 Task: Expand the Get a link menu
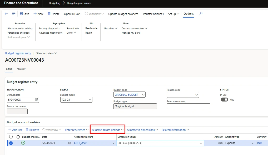pyautogui.click(x=111, y=28)
